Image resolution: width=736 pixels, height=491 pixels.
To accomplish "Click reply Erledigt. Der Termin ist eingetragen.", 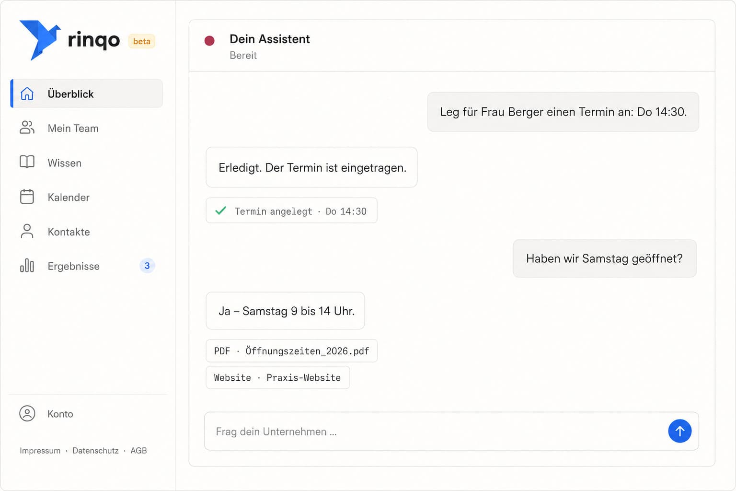I will 311,167.
